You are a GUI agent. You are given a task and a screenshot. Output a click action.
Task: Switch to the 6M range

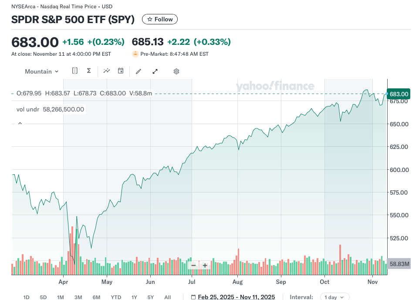click(x=96, y=297)
